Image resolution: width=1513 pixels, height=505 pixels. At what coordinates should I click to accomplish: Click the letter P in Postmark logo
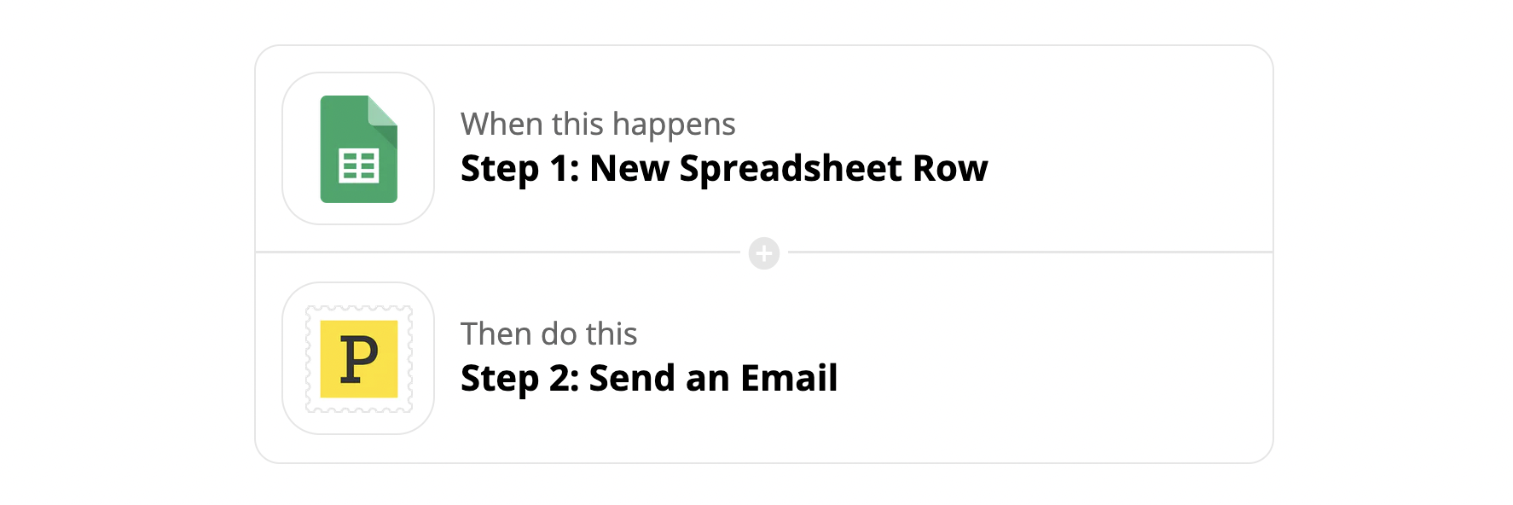[359, 359]
